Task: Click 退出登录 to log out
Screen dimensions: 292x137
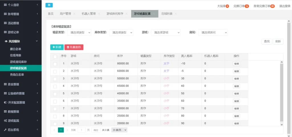Action: 285,6
